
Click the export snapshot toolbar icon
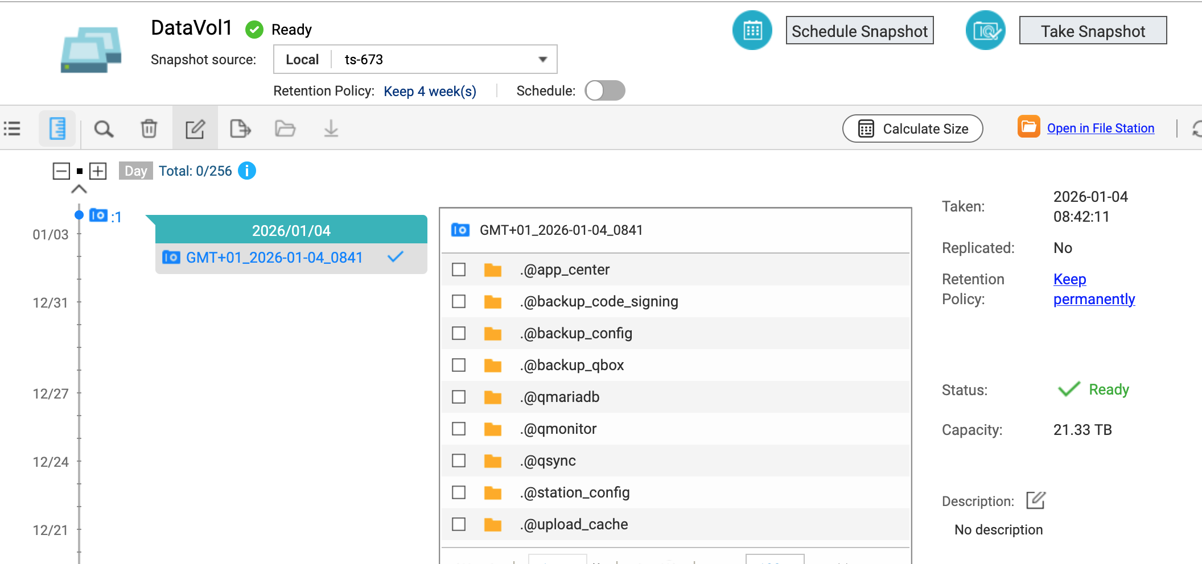240,129
